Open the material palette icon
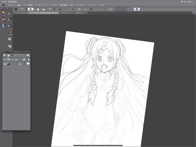196x147 pixels. click(10, 46)
